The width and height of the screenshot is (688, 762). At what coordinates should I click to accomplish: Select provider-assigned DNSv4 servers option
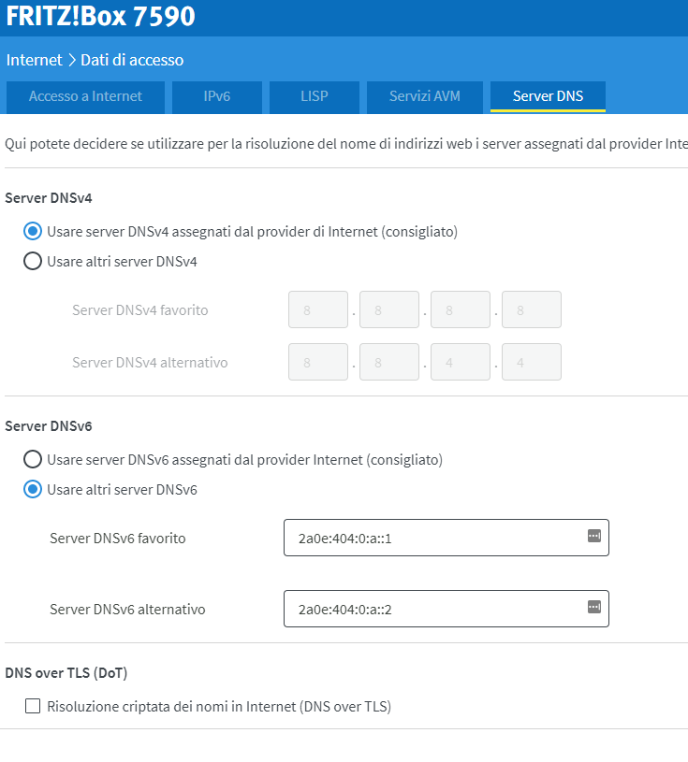33,231
